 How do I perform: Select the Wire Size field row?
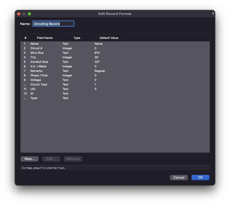(37, 53)
